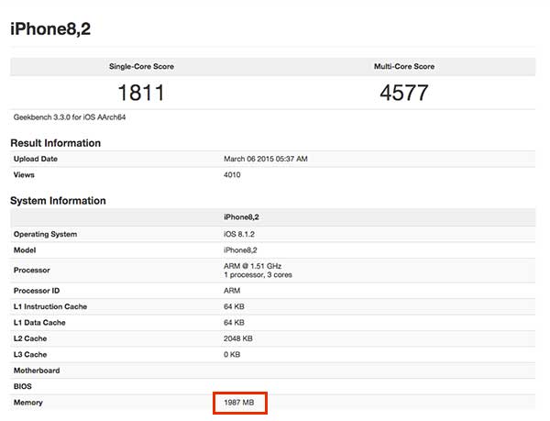Viewport: 550px width, 421px height.
Task: Click the L2 Cache label
Action: (30, 338)
